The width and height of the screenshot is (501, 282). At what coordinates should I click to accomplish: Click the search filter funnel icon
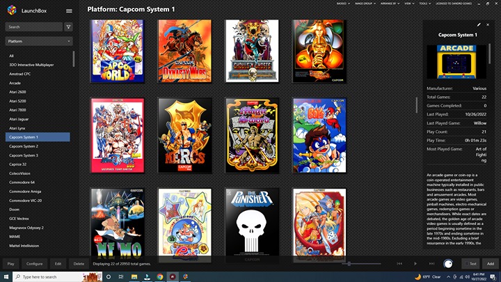(68, 27)
